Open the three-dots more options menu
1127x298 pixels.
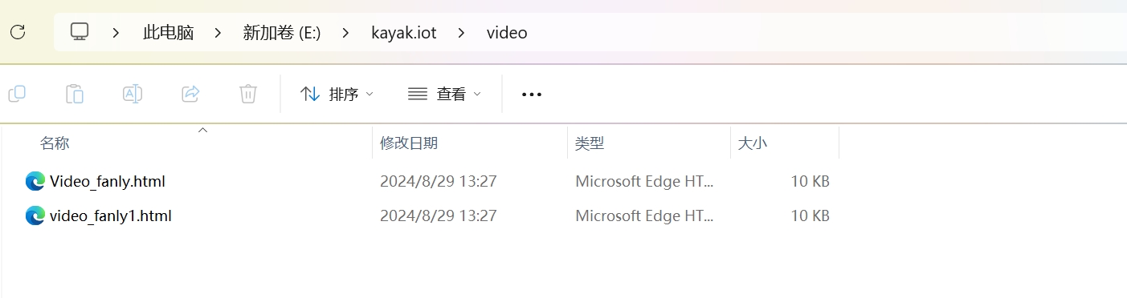coord(532,95)
